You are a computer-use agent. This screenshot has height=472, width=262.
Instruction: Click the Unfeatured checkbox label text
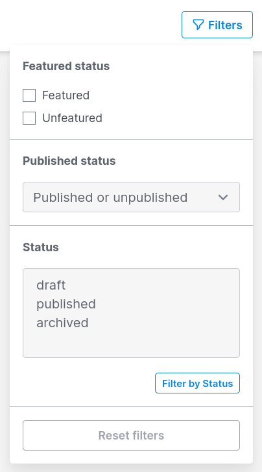click(x=72, y=118)
